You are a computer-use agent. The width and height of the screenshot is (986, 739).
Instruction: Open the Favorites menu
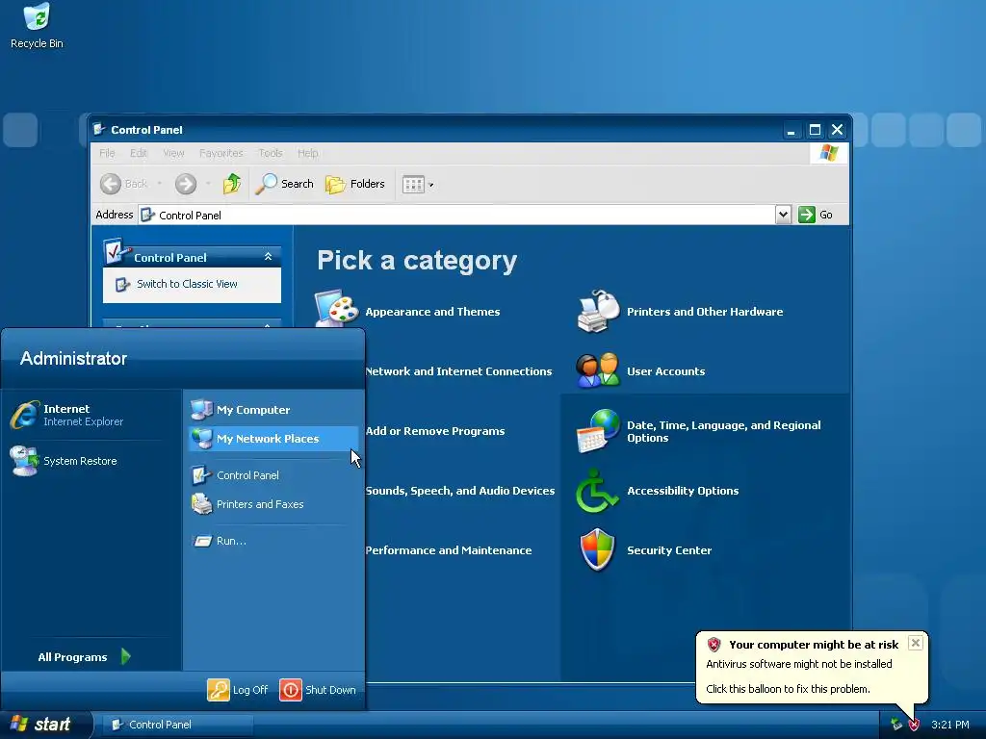click(x=221, y=153)
